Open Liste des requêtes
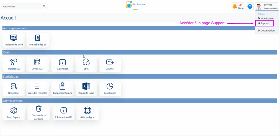Screen dimensions: 280x136 37,88
